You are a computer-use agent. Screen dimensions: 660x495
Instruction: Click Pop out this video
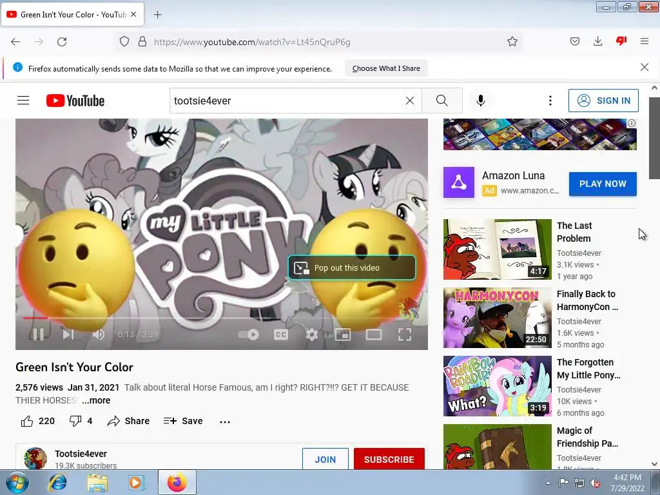coord(352,267)
